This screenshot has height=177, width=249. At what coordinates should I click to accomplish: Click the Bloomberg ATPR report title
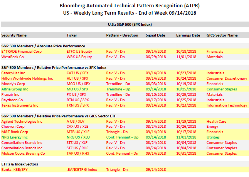point(130,6)
